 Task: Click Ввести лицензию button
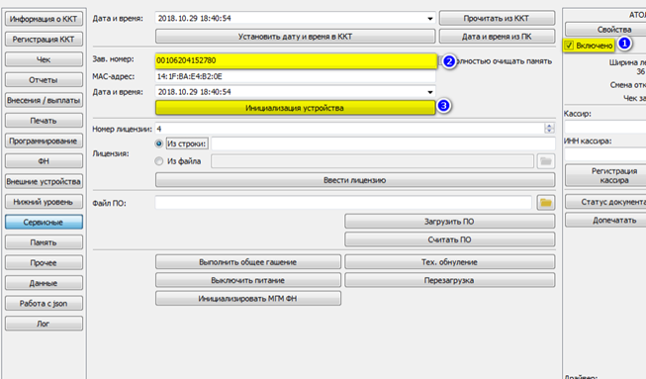(x=355, y=180)
